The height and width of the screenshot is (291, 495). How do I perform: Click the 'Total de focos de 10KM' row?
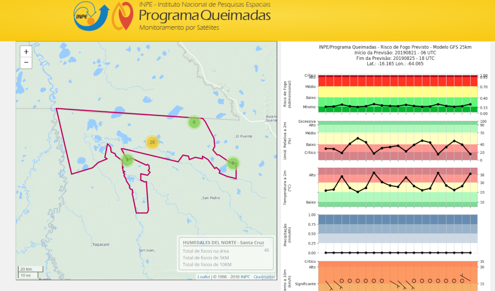point(208,264)
